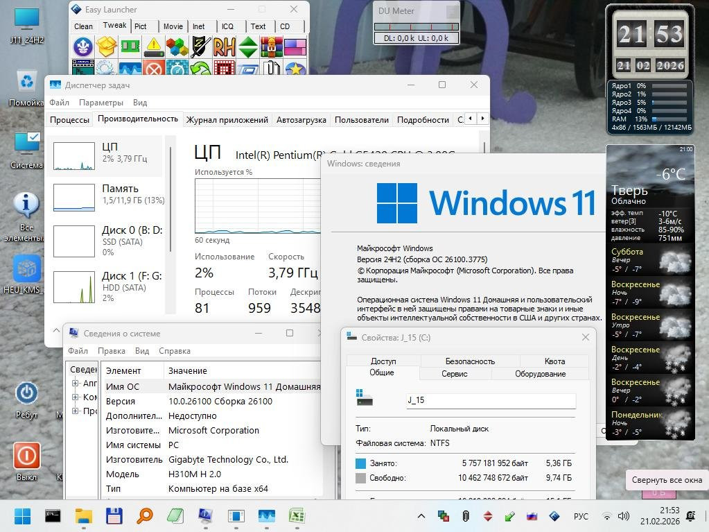The width and height of the screenshot is (709, 532).
Task: Launch the RH icon in Easy Launcher
Action: (224, 47)
